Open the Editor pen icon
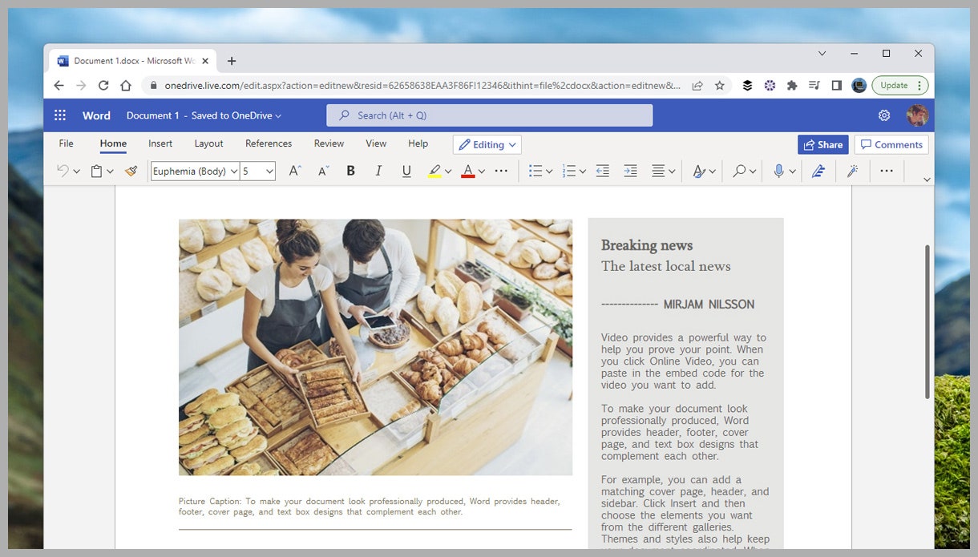This screenshot has width=978, height=557. click(818, 171)
